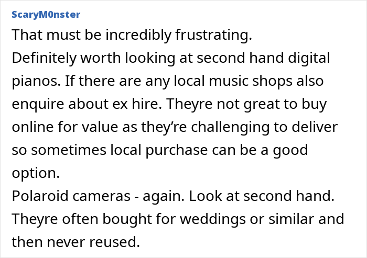
Task: Open the ScaryM0nster user profile link
Action: click(x=46, y=14)
